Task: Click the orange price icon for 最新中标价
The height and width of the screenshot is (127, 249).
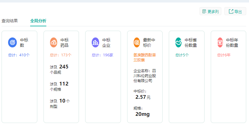Action: point(137,42)
